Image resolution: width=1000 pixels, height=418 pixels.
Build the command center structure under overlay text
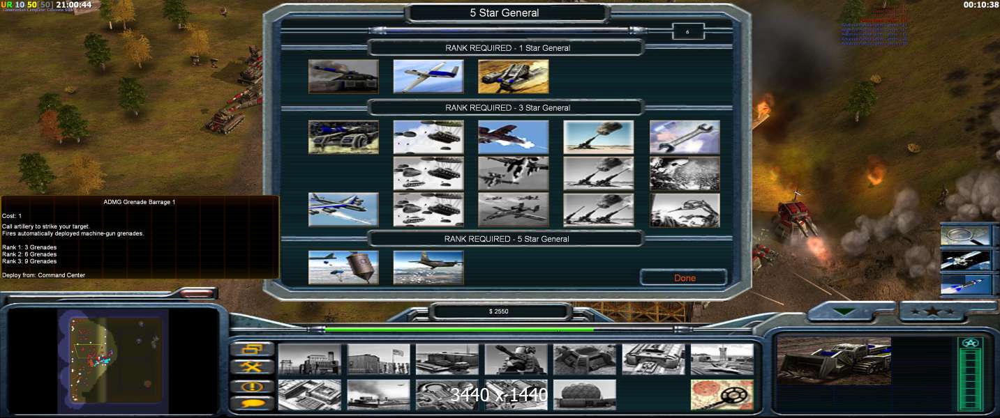click(x=516, y=394)
